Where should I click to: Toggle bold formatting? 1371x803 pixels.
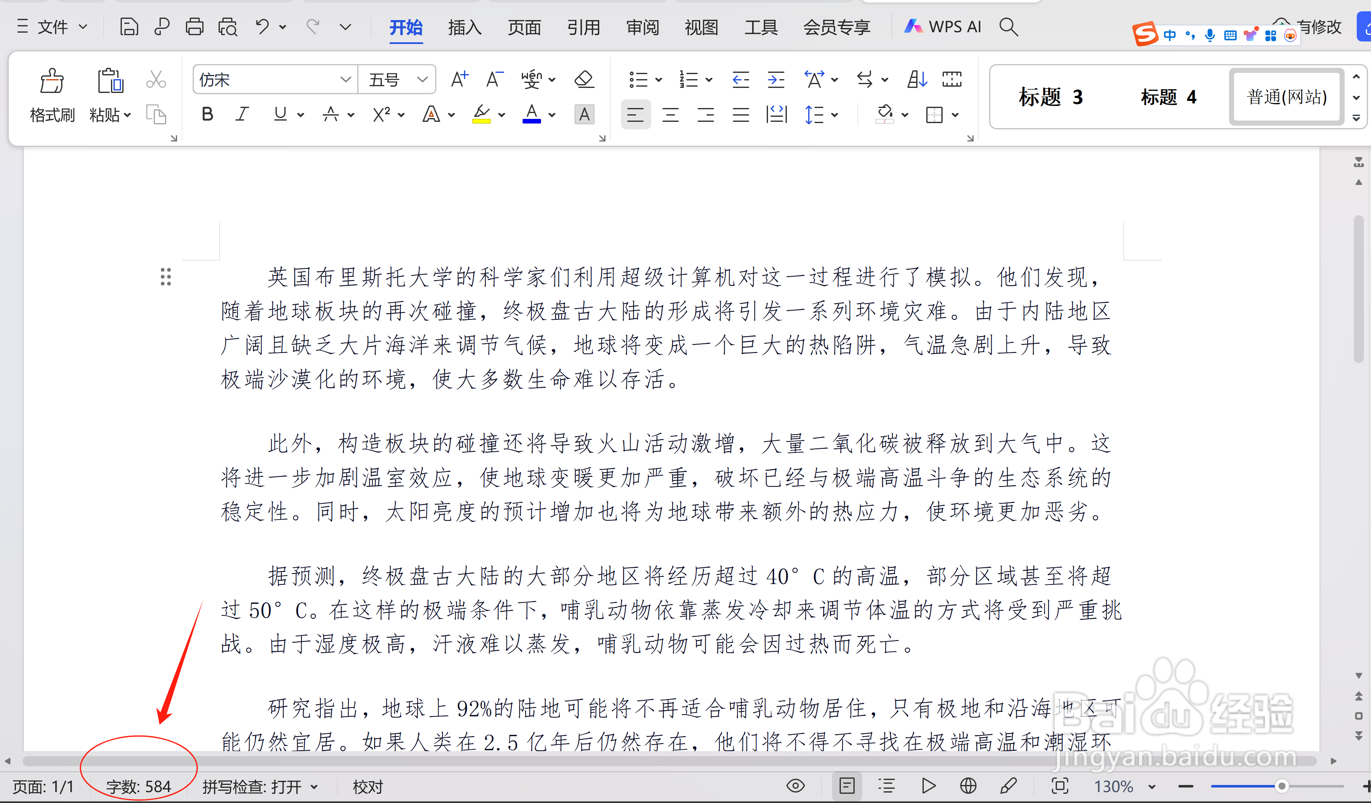pos(207,114)
